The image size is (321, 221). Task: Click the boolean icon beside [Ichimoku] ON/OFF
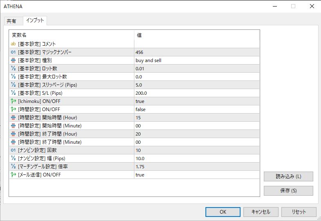pos(13,101)
